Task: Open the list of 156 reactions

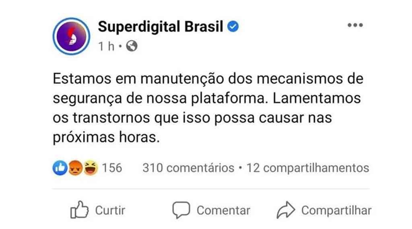Action: pos(111,168)
